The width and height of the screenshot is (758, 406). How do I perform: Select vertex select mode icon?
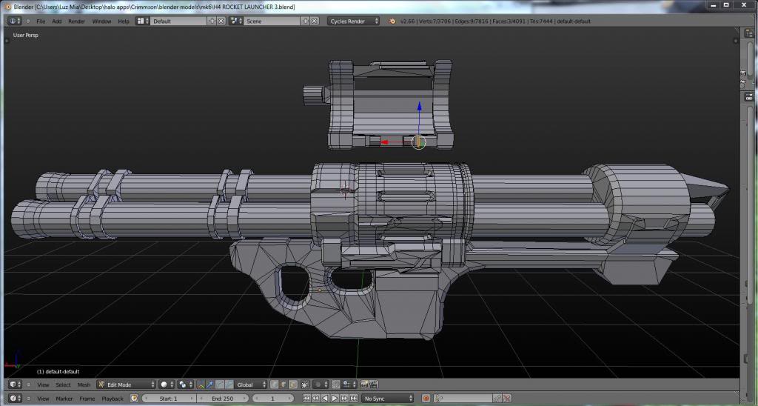(275, 385)
